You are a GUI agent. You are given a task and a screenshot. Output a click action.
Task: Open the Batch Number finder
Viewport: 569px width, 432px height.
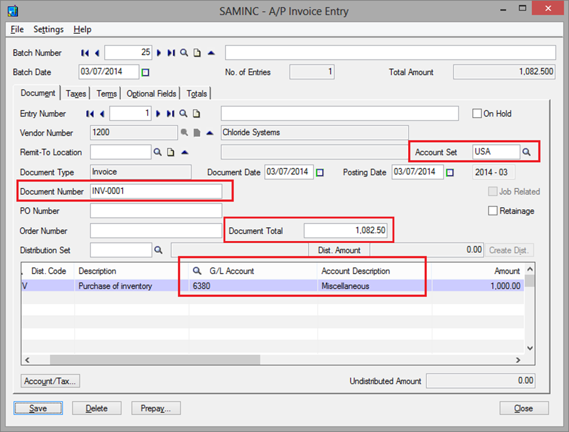184,53
